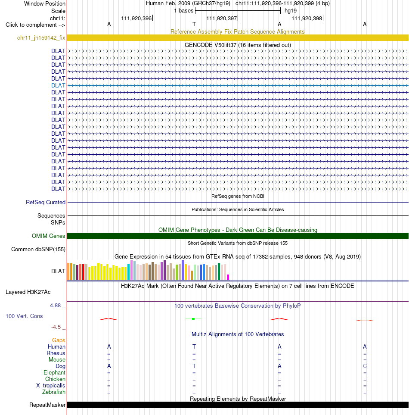409x415 pixels.
Task: Click the 'Sequences' publications track label
Action: 51,216
